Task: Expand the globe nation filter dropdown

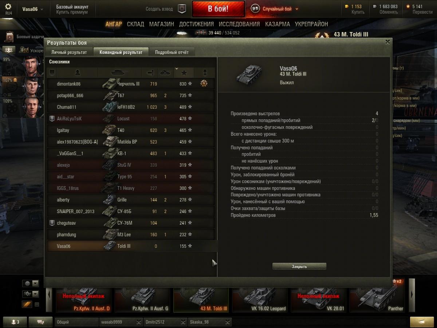Action: click(x=35, y=283)
